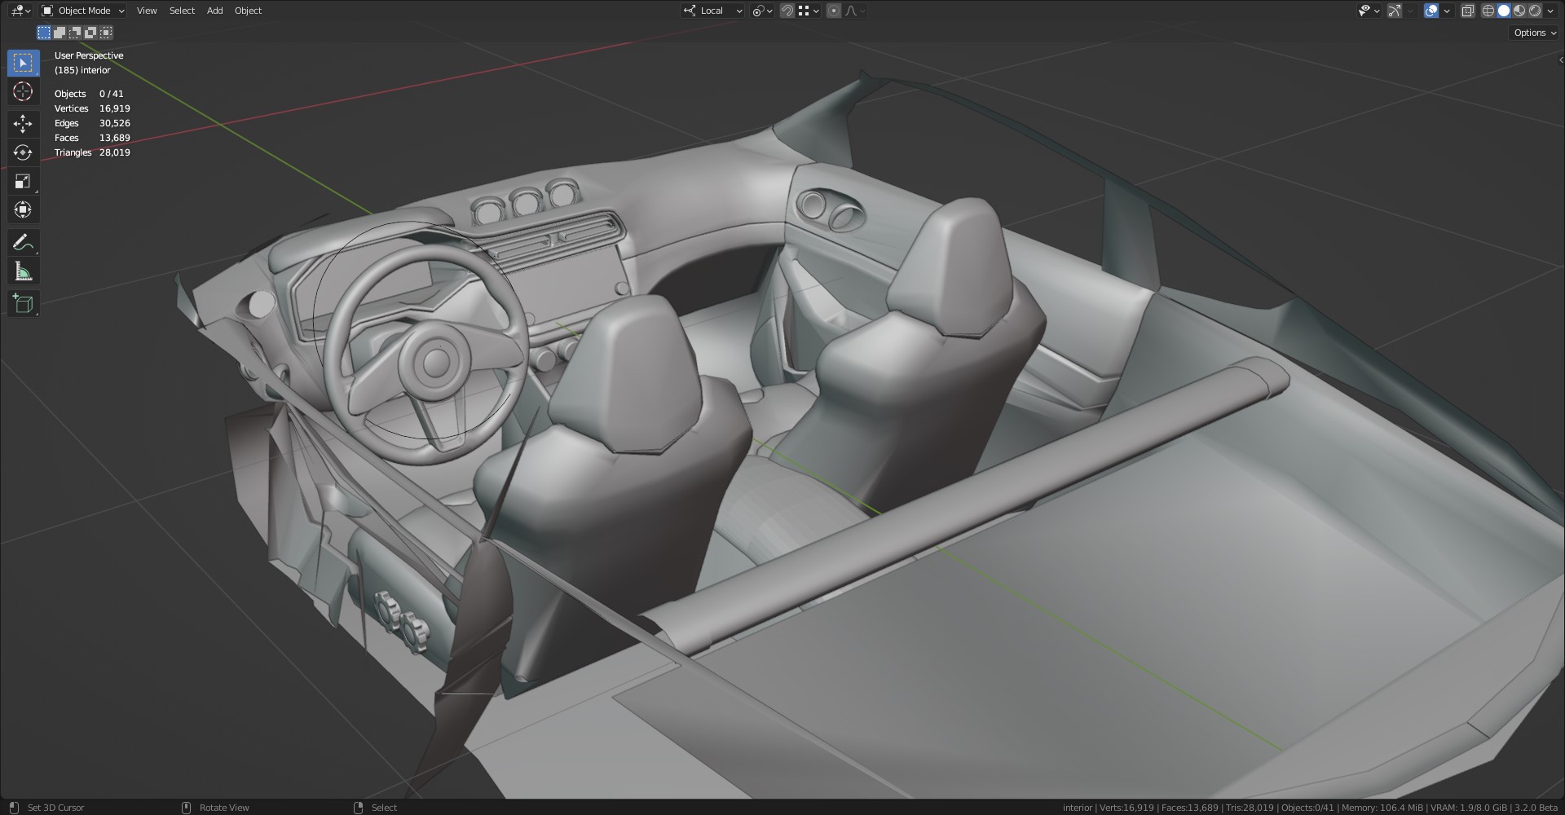
Task: Click the Vertices count 16,919
Action: pos(115,108)
